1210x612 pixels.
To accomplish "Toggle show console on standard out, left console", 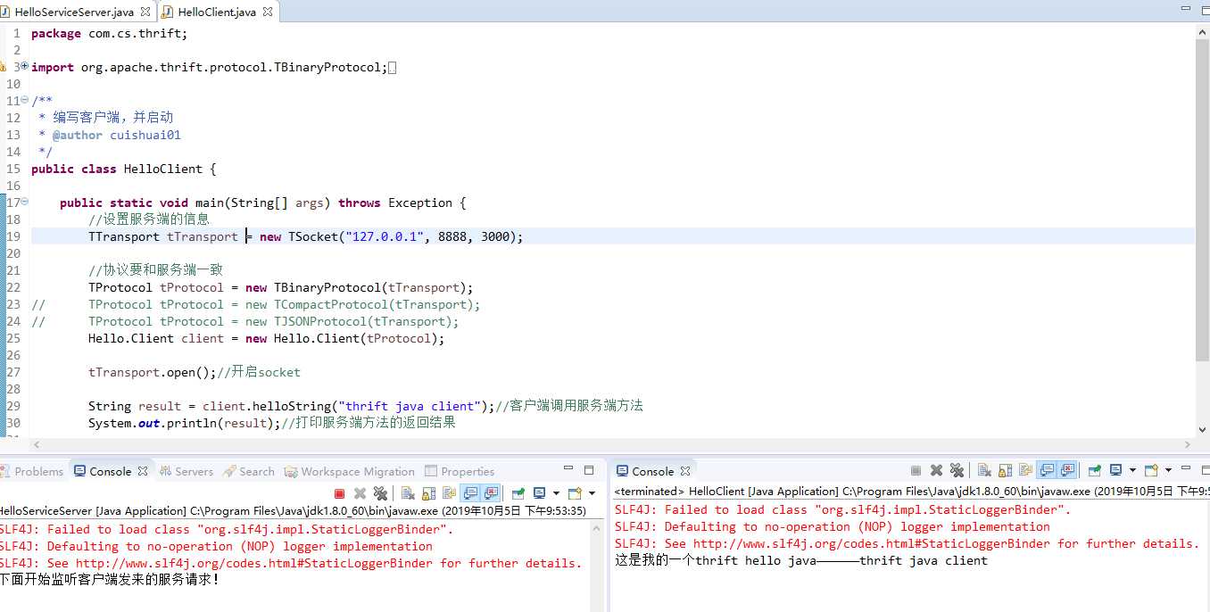I will [469, 493].
